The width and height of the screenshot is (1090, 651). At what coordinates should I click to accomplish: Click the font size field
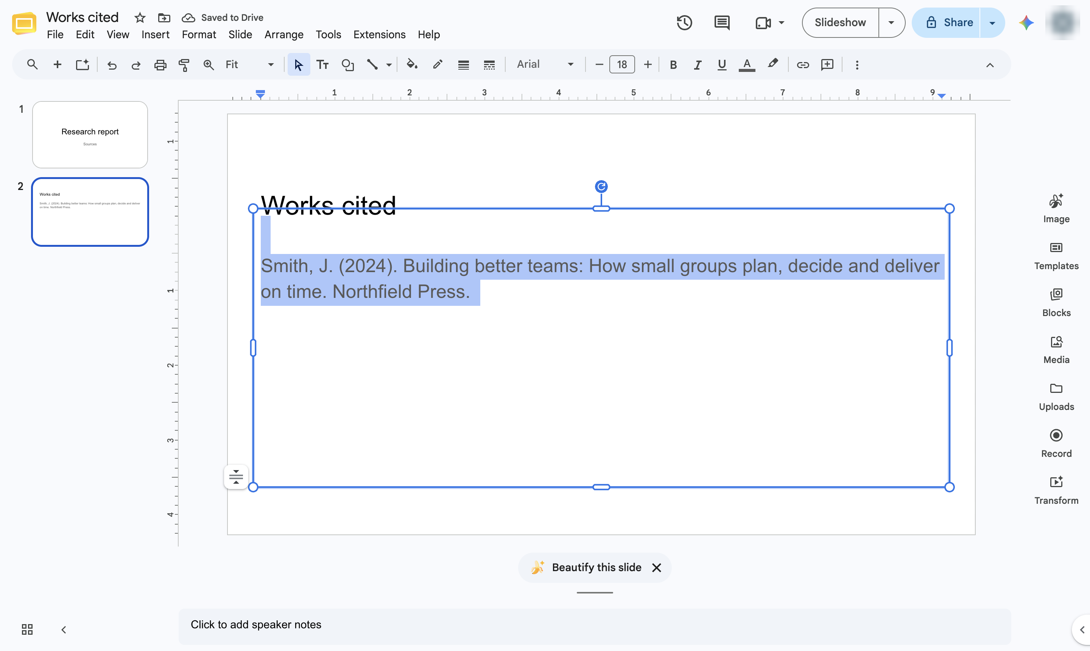pos(621,65)
